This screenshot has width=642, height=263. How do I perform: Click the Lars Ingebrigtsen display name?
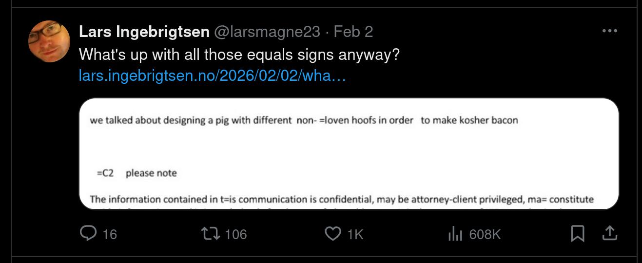[x=144, y=32]
